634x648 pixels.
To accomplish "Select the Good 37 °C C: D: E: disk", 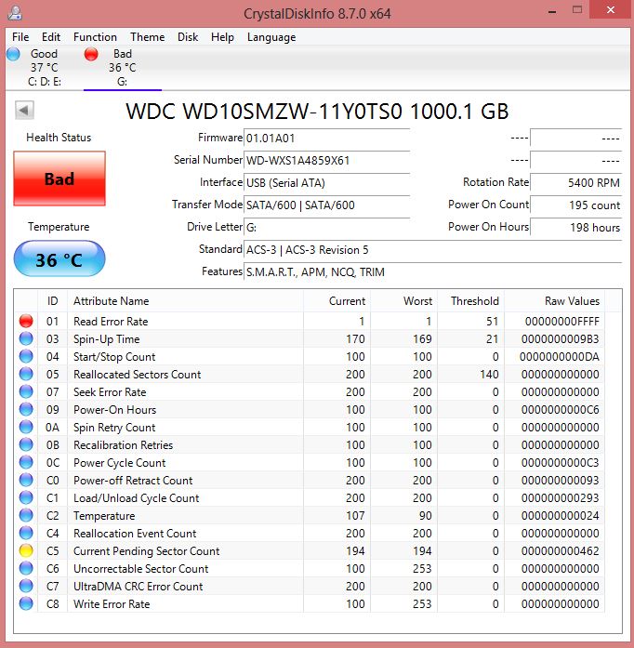I will coord(45,67).
